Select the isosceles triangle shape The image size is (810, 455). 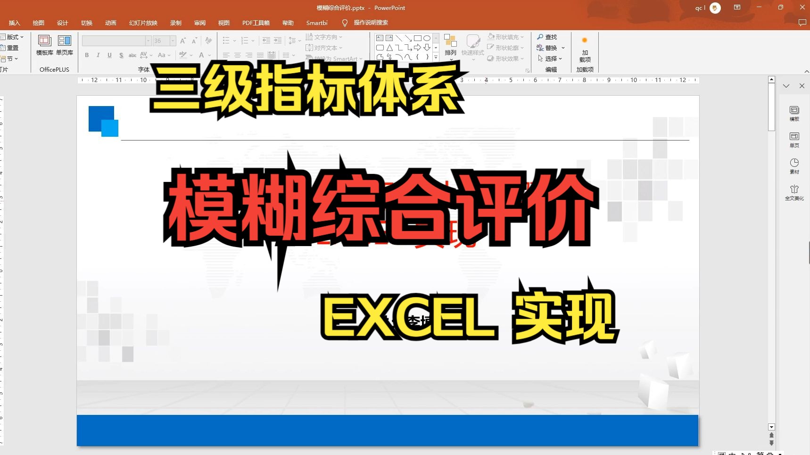point(389,48)
